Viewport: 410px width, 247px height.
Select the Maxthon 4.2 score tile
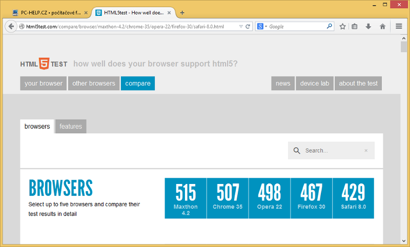pyautogui.click(x=186, y=198)
